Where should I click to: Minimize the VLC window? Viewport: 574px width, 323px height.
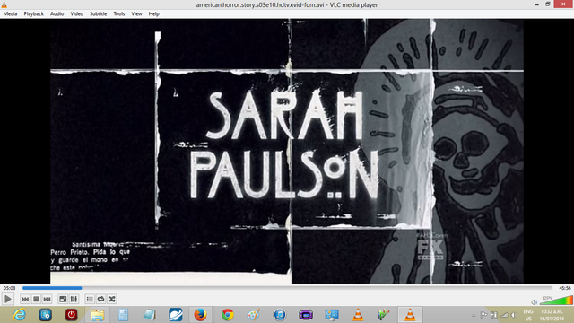click(536, 4)
